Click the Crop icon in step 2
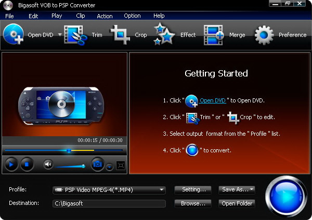The width and height of the screenshot is (312, 220). point(233,118)
